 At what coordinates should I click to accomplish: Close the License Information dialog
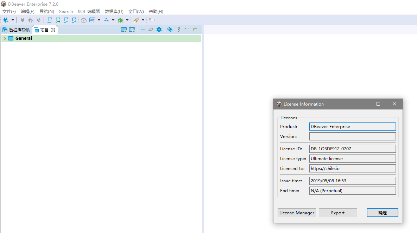pyautogui.click(x=394, y=104)
